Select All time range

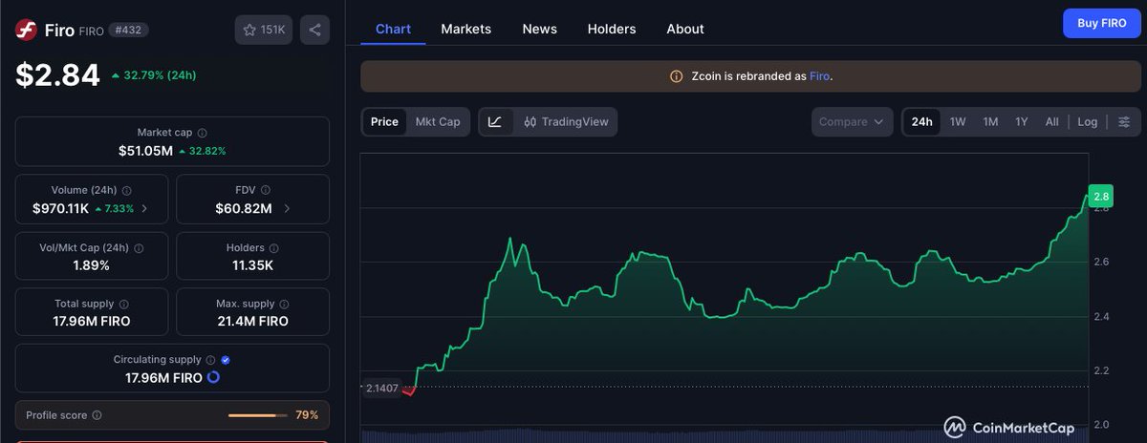[1051, 121]
